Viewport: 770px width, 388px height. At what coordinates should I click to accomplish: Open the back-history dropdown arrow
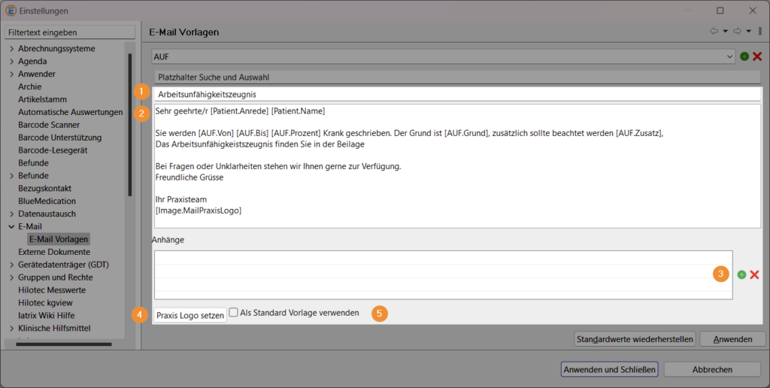725,32
